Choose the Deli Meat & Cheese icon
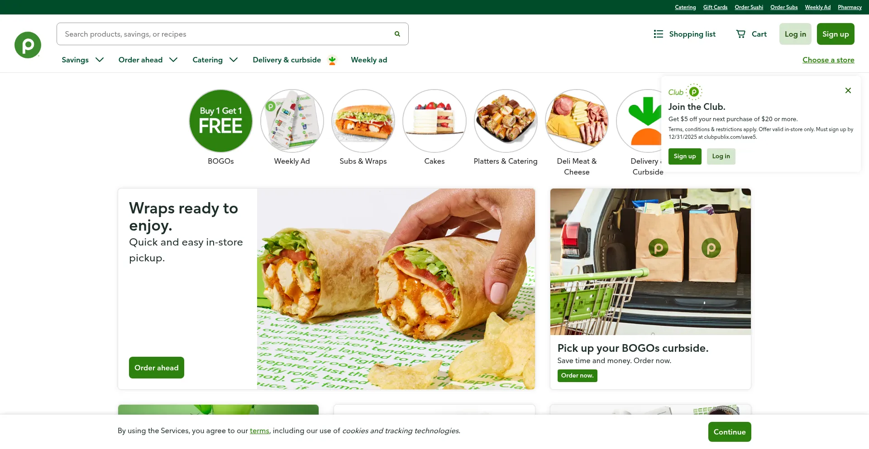The width and height of the screenshot is (869, 449). point(577,121)
